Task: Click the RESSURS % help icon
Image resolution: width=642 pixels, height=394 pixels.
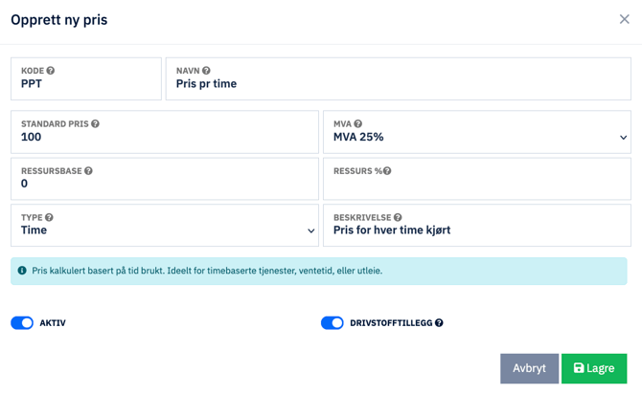Action: coord(387,171)
